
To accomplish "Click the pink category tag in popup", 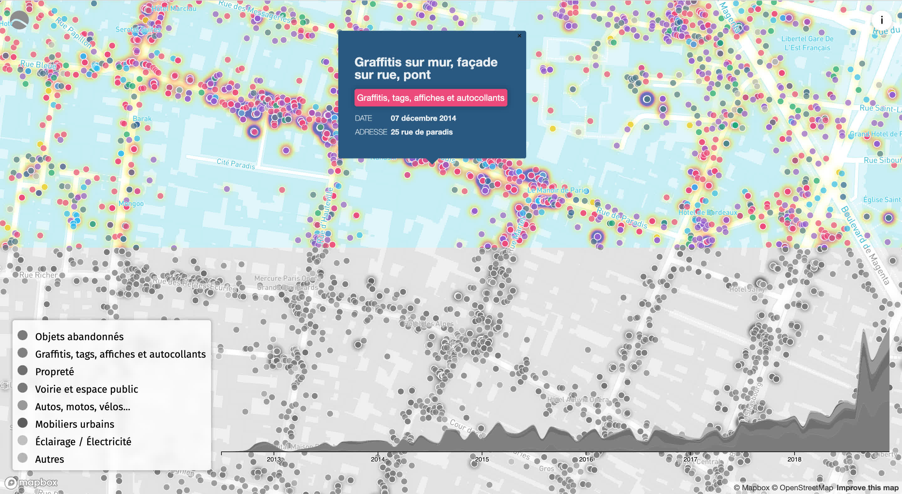I will [x=430, y=98].
